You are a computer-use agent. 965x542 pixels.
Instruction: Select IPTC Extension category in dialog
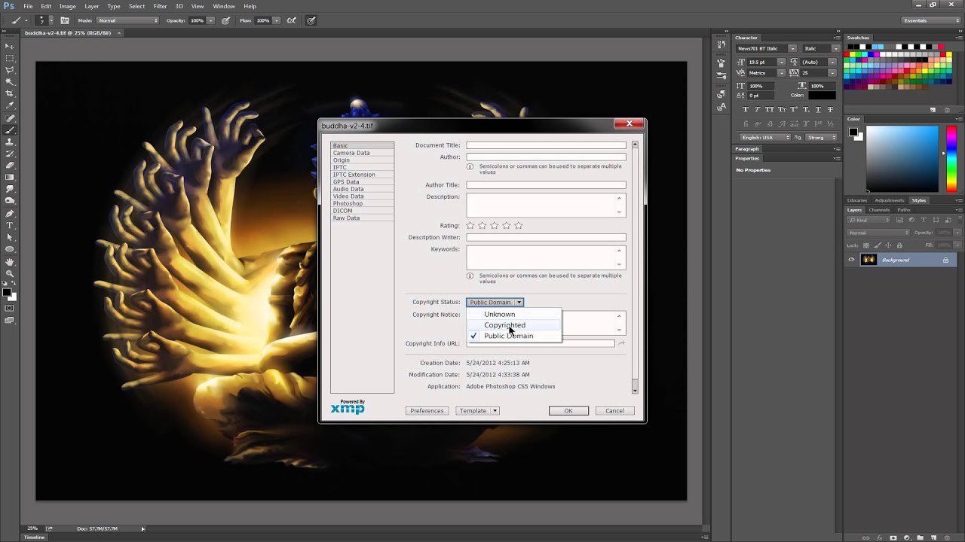362,175
